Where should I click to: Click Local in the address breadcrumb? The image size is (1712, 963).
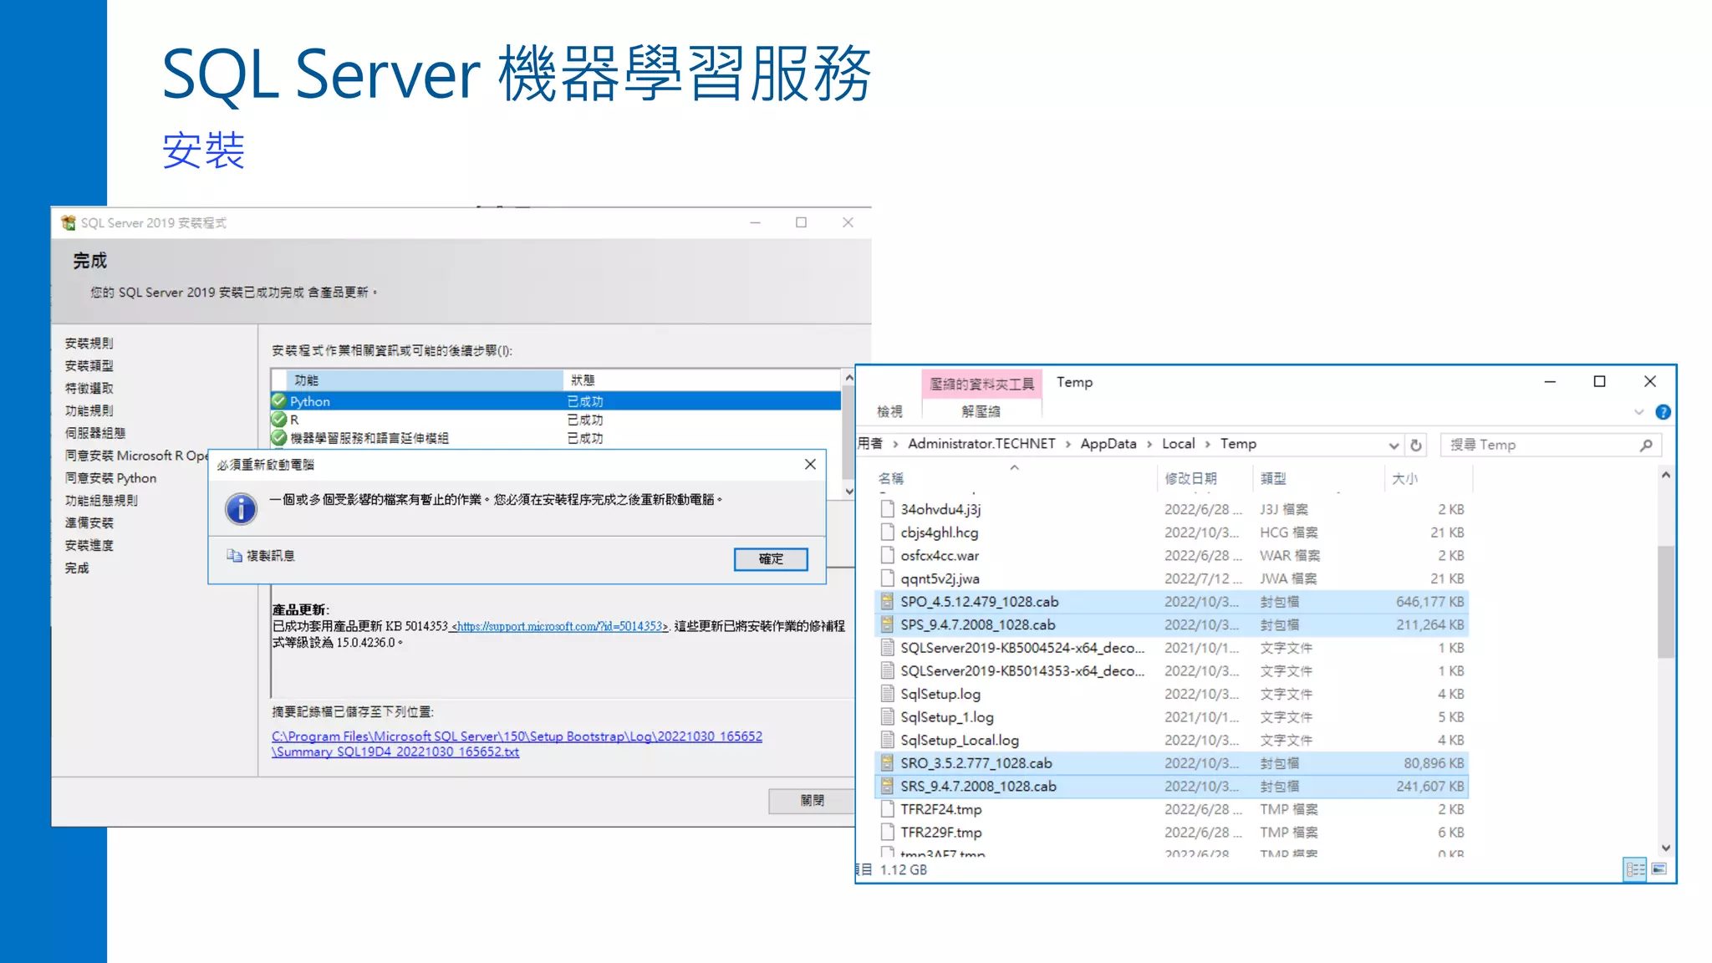tap(1178, 444)
